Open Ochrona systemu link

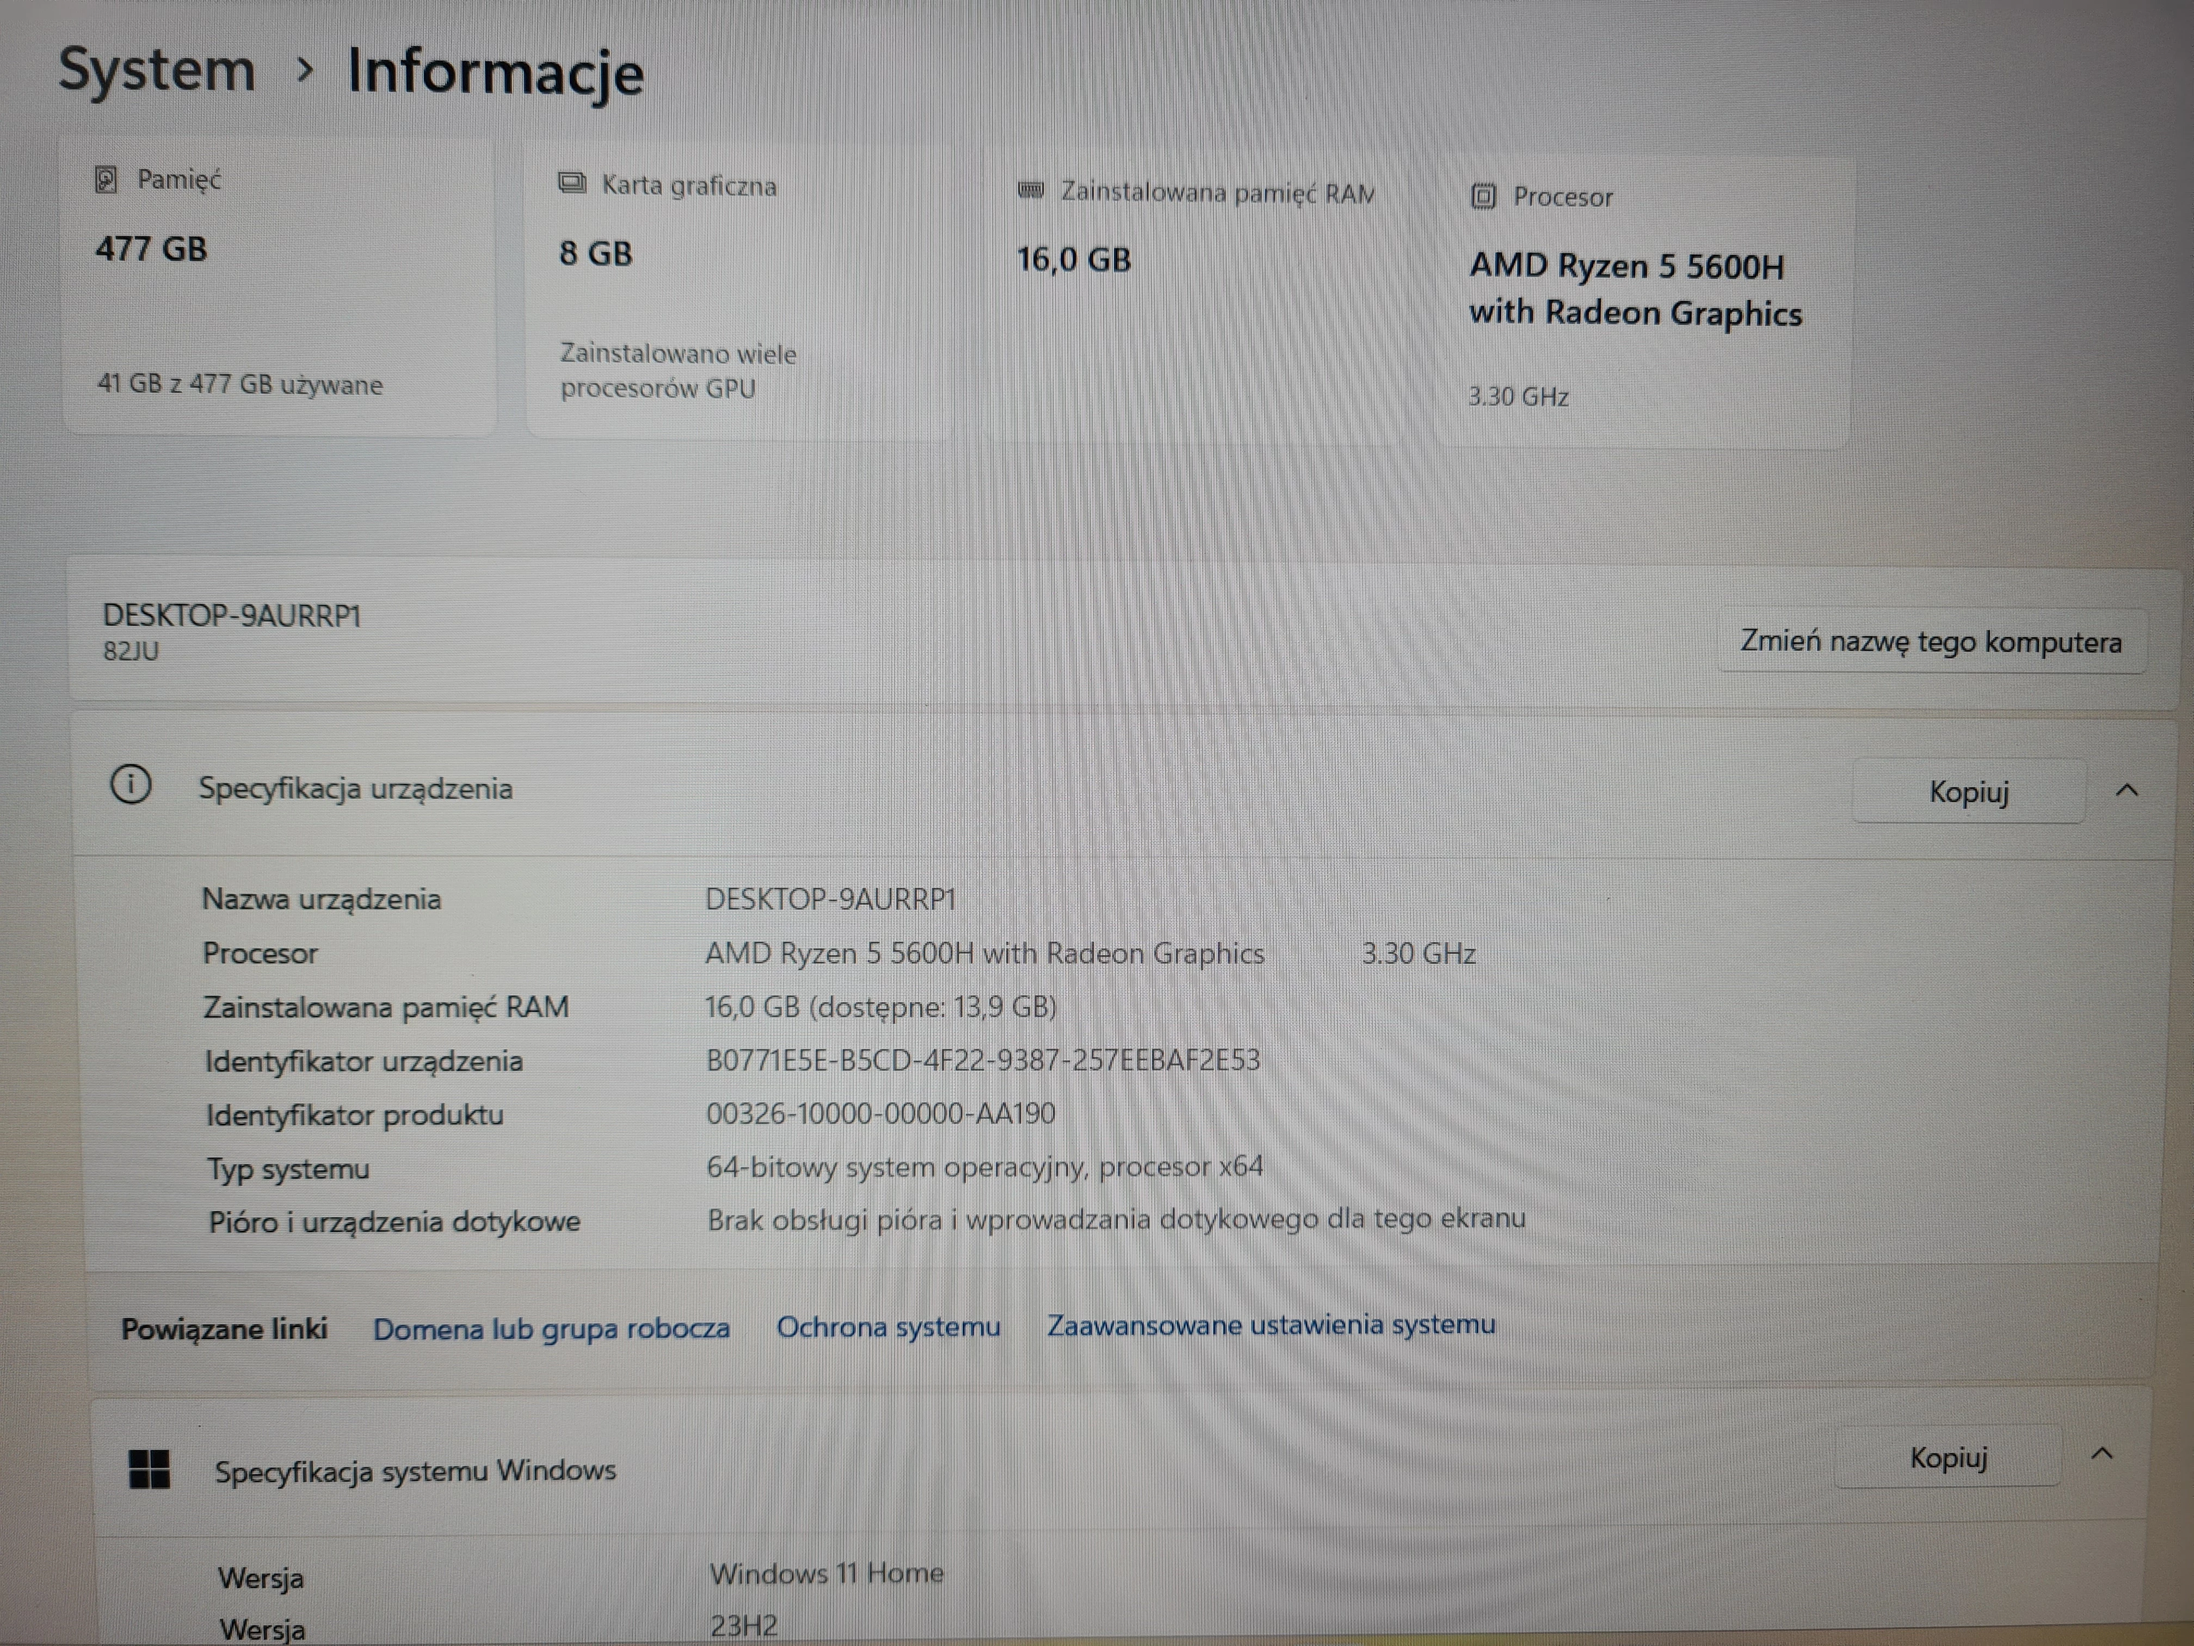[x=889, y=1326]
